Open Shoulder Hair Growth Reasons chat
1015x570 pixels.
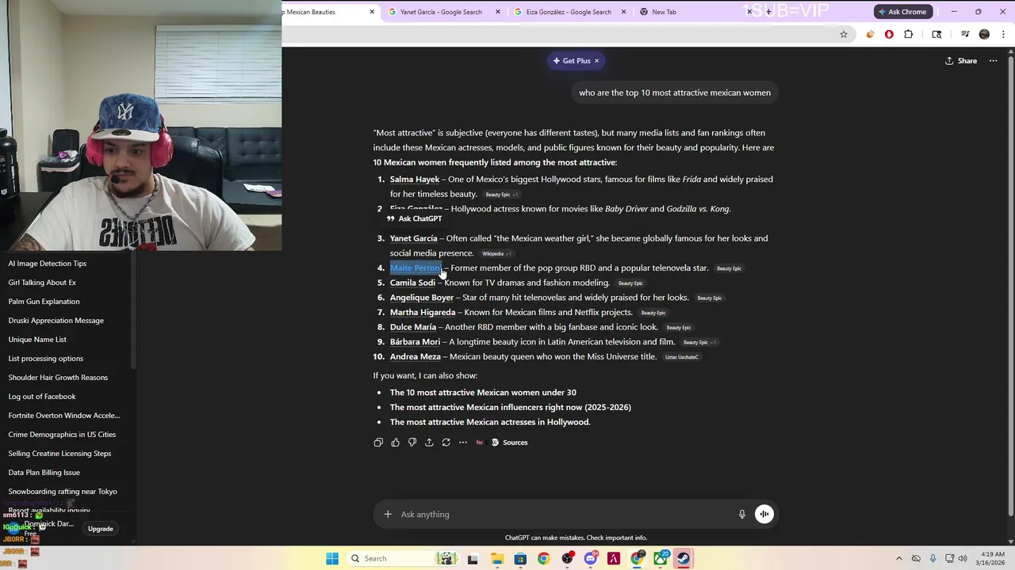(58, 378)
